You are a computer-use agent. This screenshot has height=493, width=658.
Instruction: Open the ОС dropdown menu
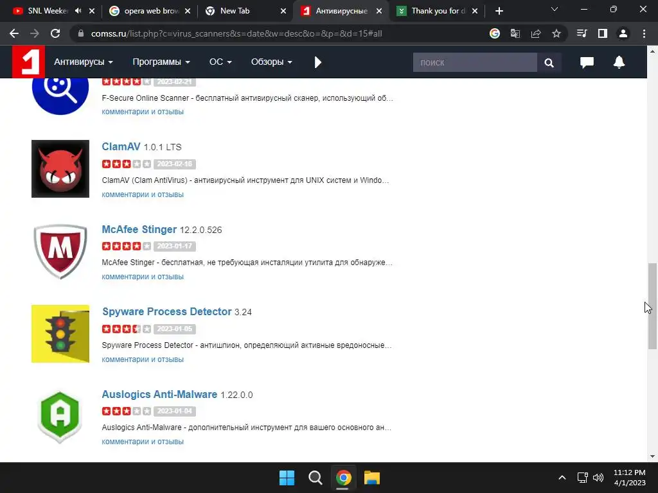[220, 62]
